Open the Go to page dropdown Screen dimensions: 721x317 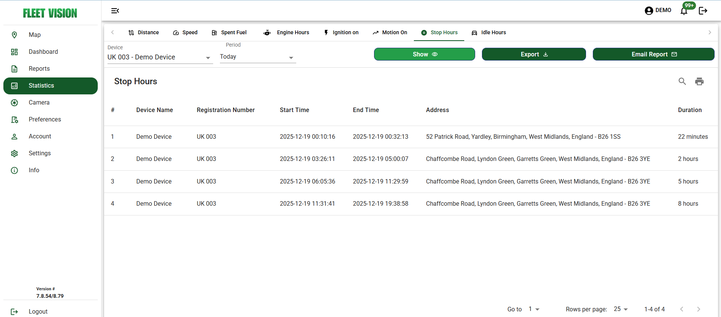pos(534,309)
